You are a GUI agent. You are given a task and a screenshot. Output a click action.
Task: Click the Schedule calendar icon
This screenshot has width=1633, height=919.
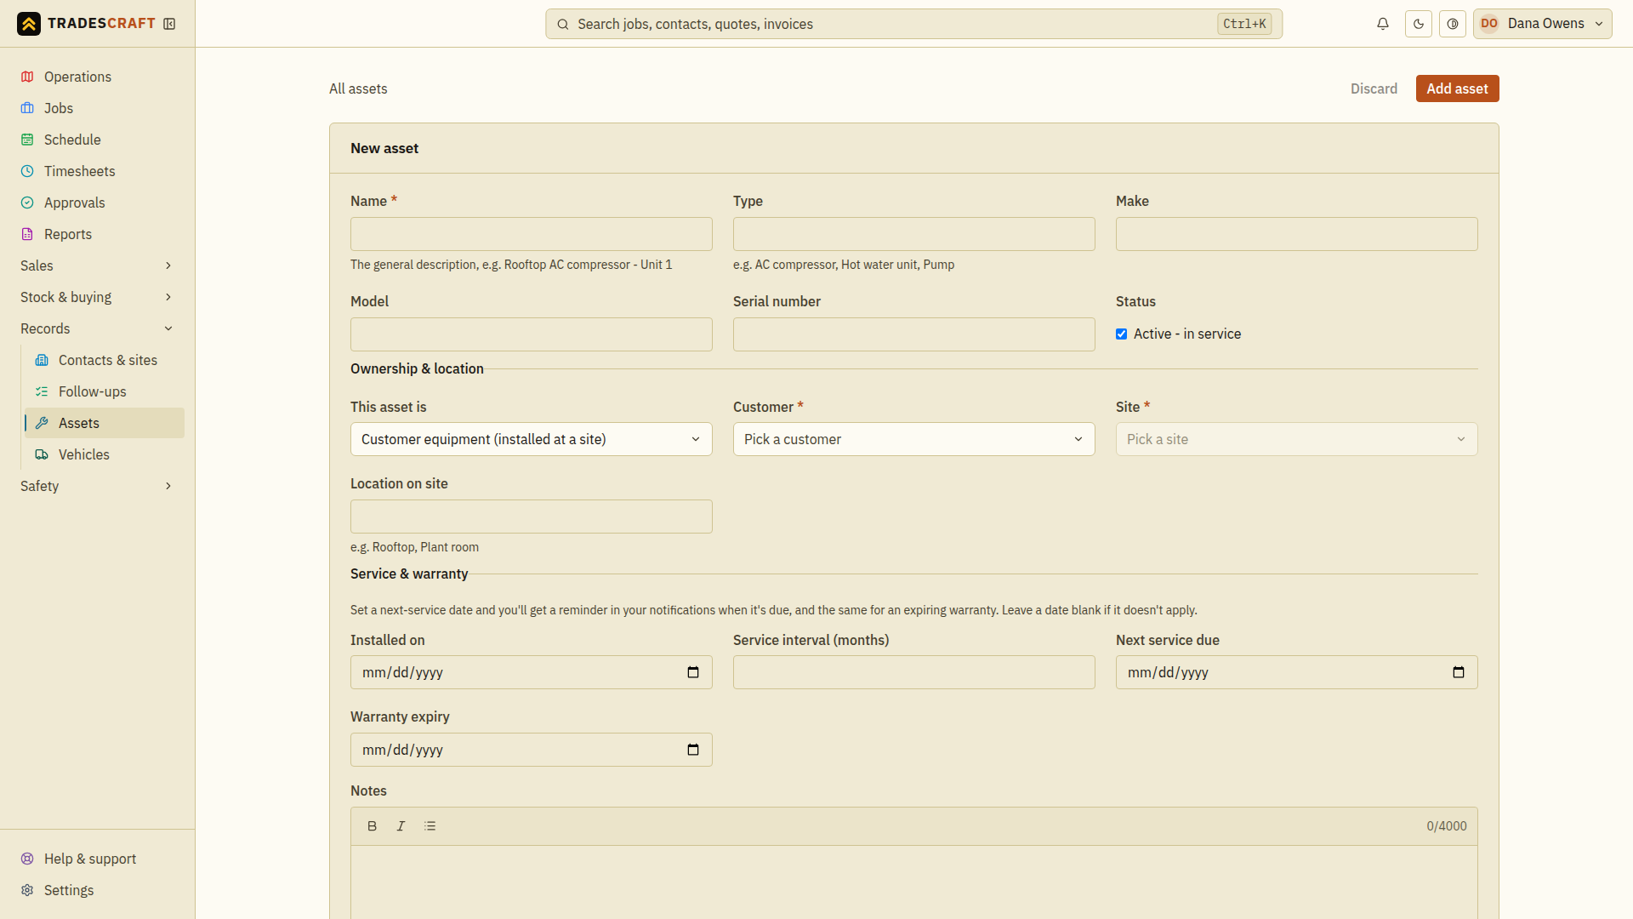[x=27, y=140]
